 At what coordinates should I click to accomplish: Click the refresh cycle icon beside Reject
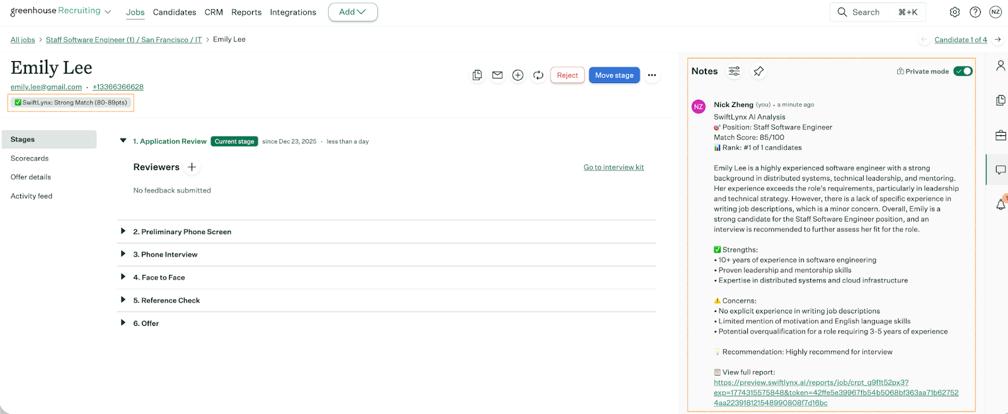pyautogui.click(x=538, y=75)
